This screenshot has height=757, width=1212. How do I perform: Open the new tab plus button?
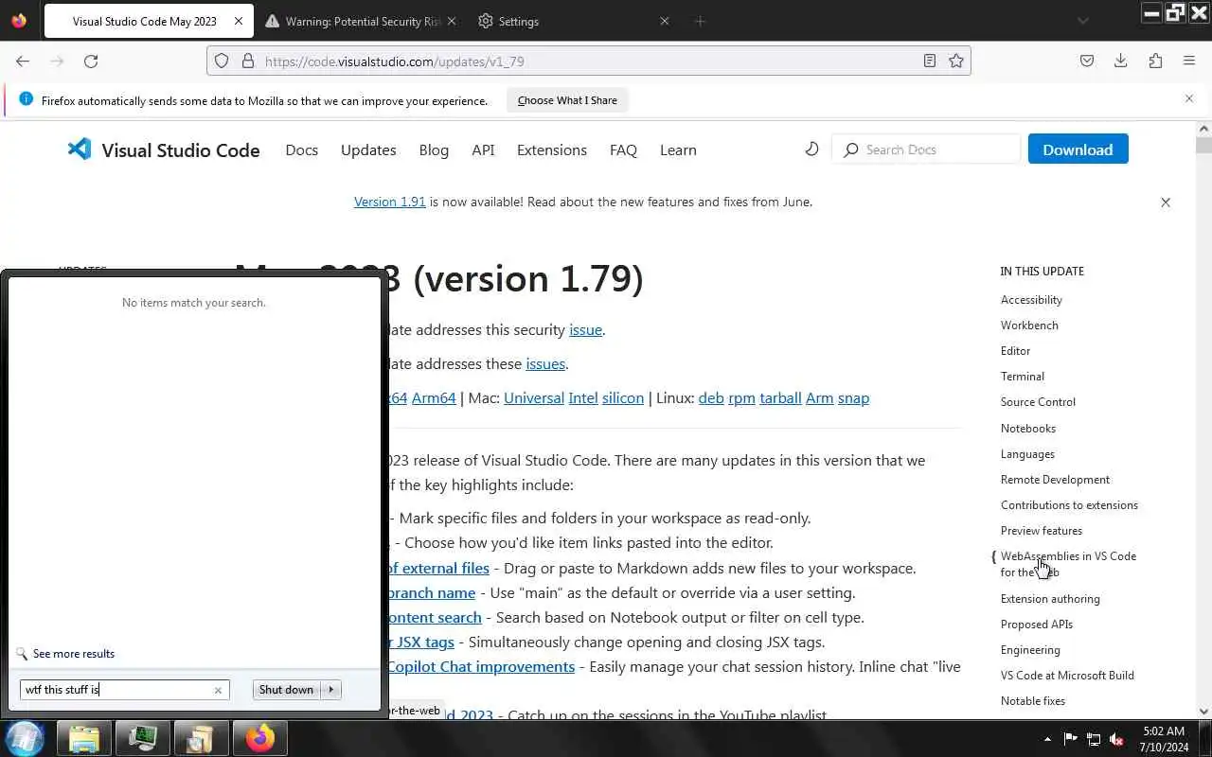[x=700, y=21]
